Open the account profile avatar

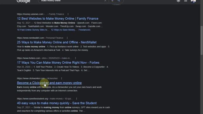coord(193,1)
